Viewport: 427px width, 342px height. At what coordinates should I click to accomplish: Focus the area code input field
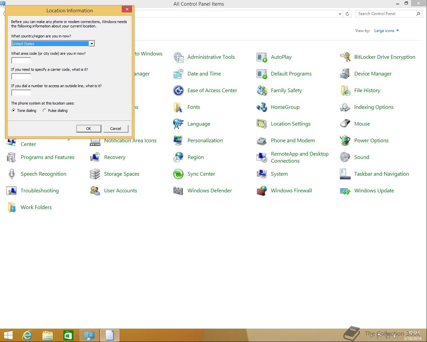(21, 60)
